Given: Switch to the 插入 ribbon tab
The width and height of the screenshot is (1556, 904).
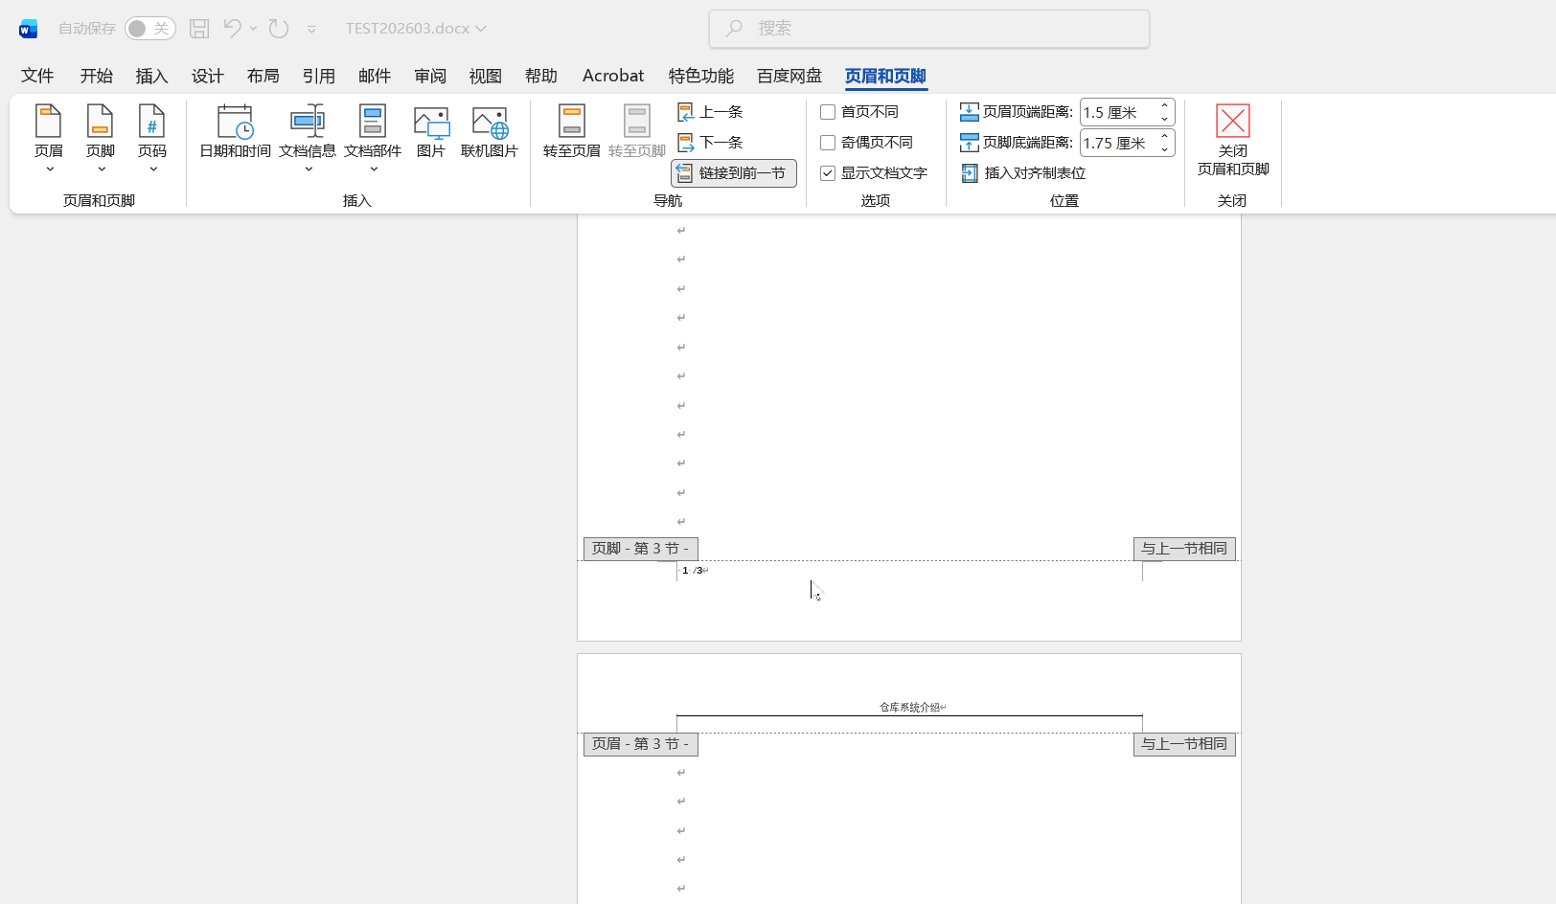Looking at the screenshot, I should 151,76.
